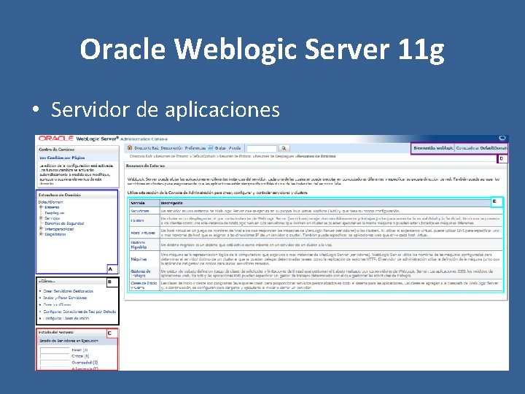Select Servicios in the domain tree
This screenshot has width=525, height=394.
52,218
